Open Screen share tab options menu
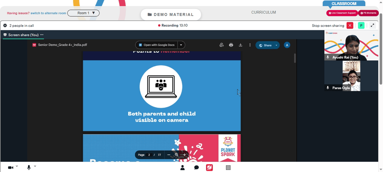The width and height of the screenshot is (383, 172). (42, 35)
